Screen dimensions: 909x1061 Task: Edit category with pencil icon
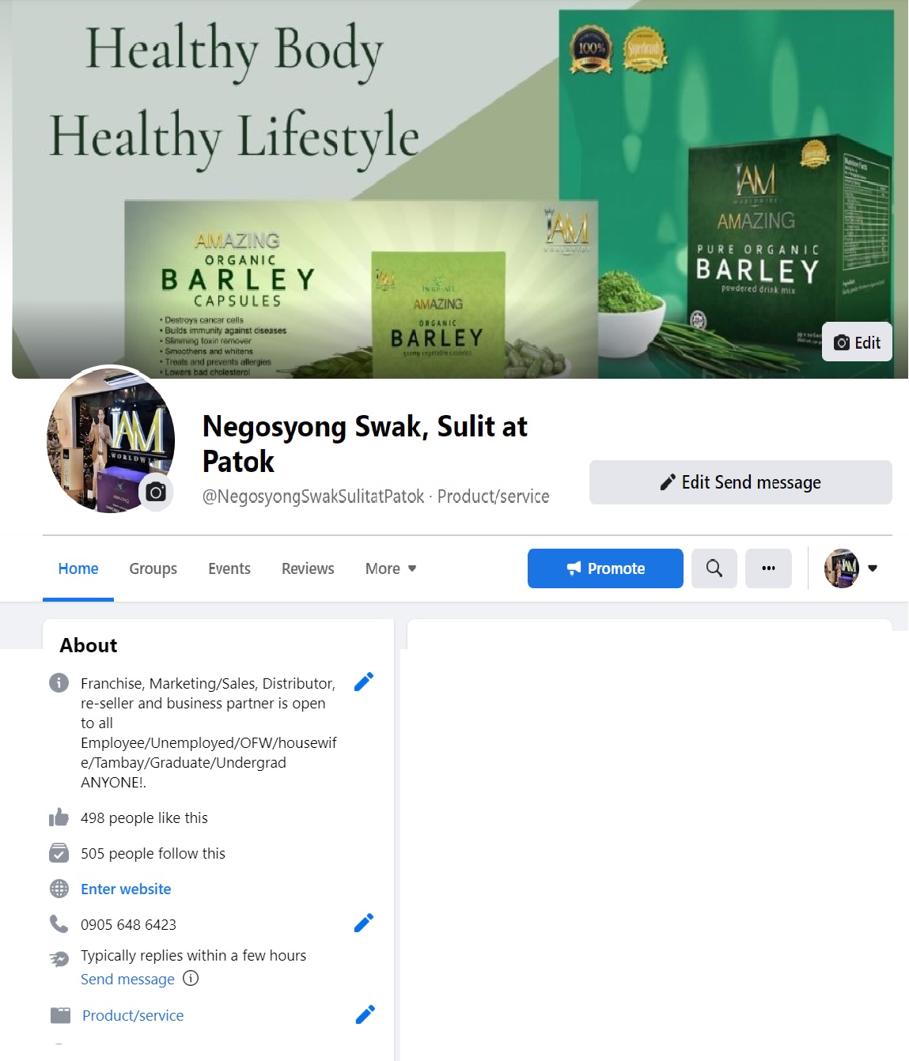pyautogui.click(x=365, y=1014)
